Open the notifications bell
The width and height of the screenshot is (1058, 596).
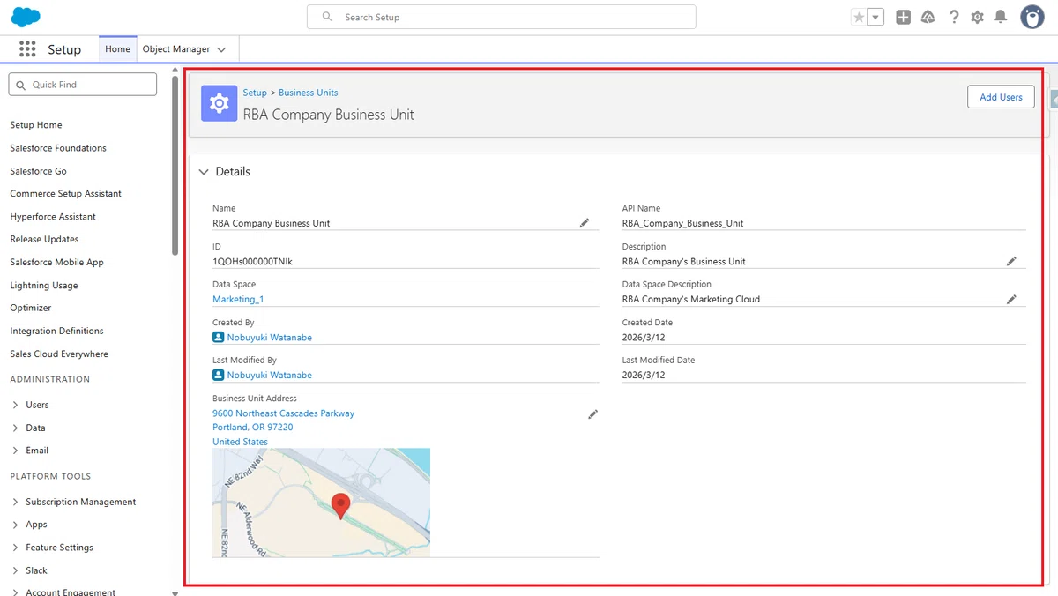coord(1001,17)
